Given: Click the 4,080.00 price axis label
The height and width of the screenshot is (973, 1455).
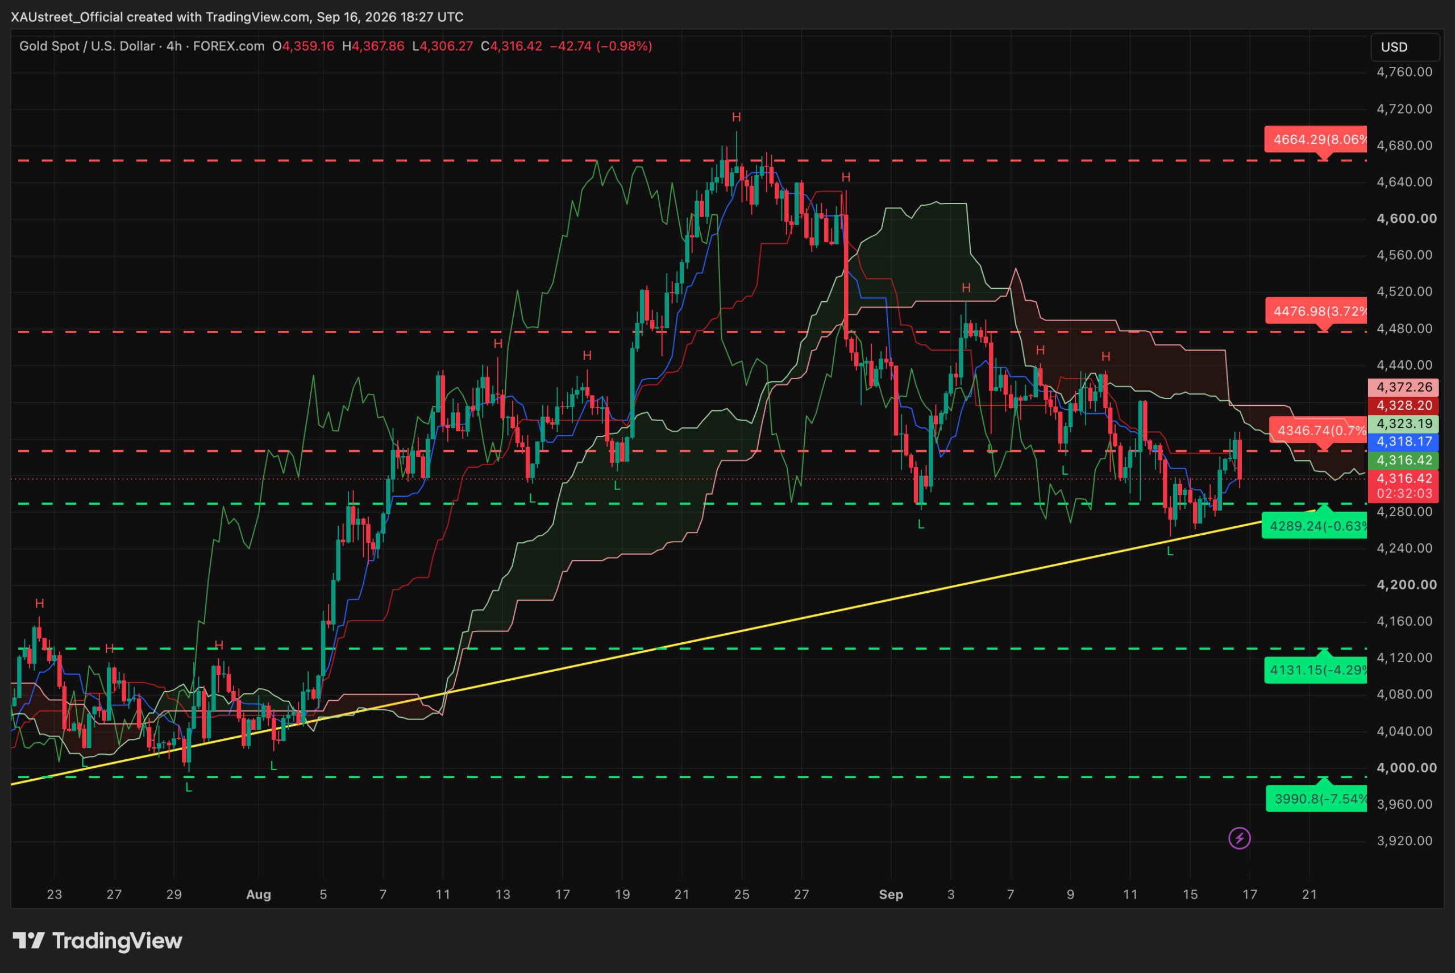Looking at the screenshot, I should 1404,694.
